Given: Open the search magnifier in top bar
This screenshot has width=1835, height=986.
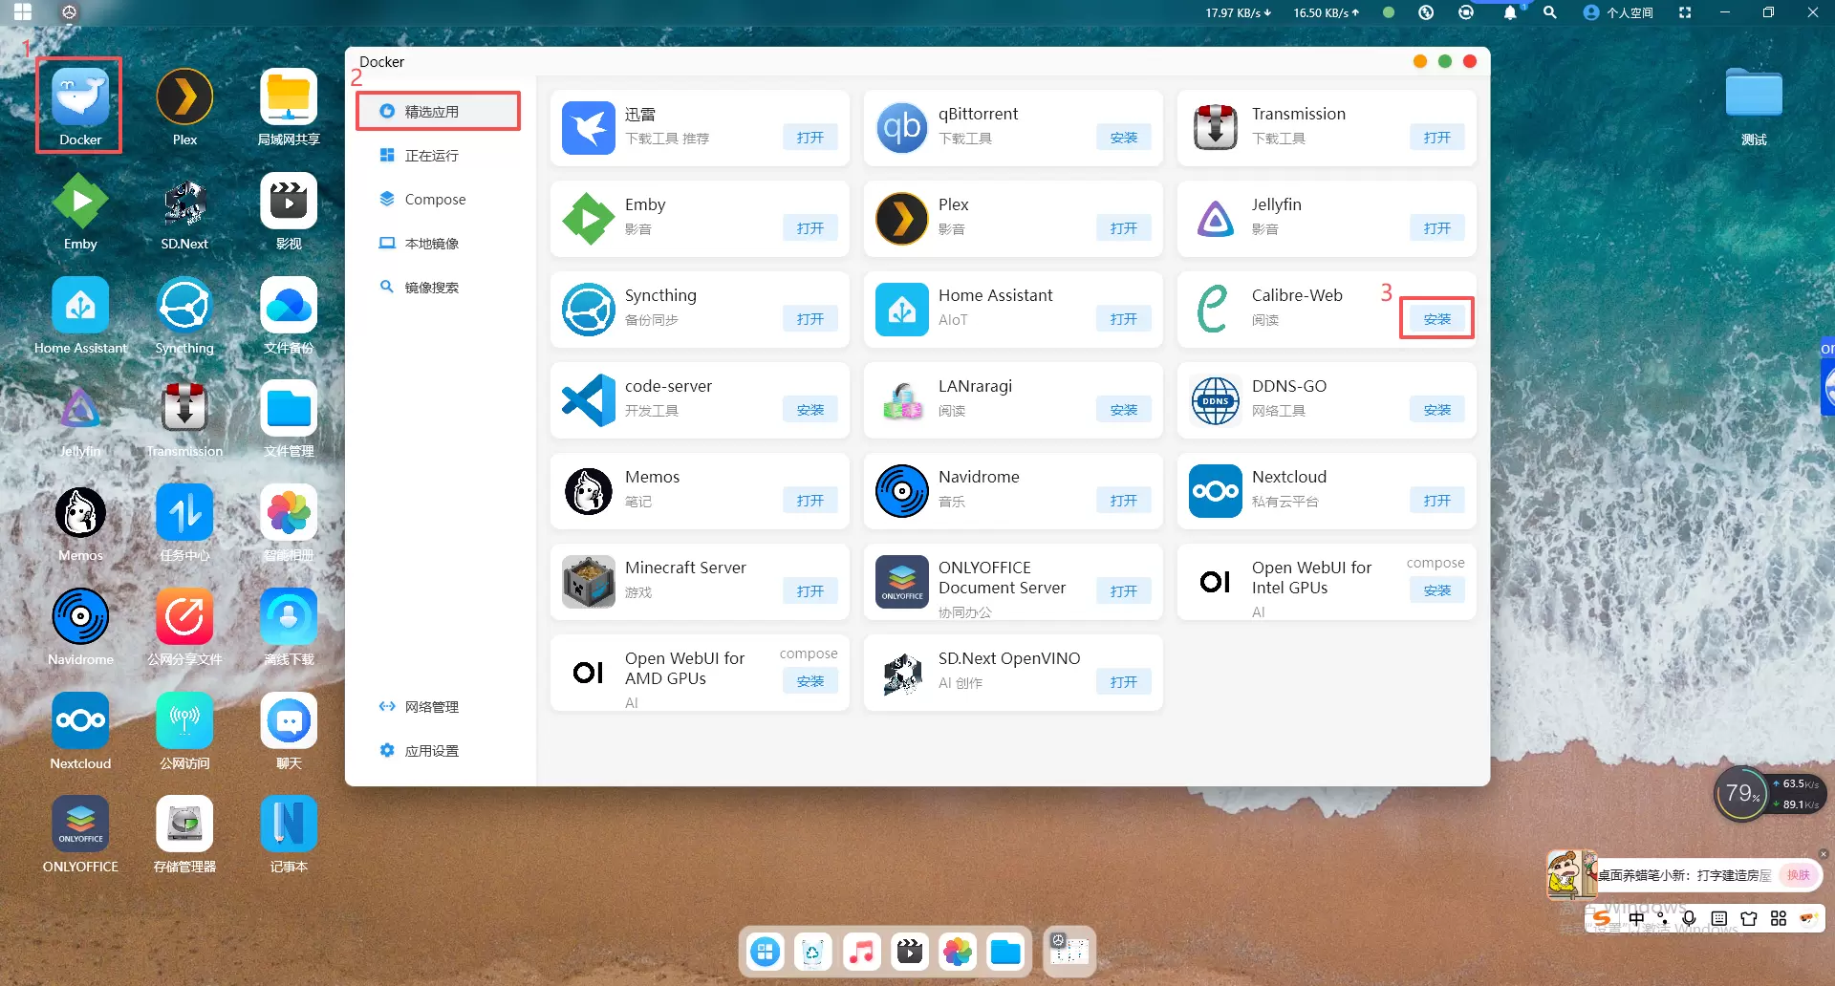Looking at the screenshot, I should coord(1549,12).
